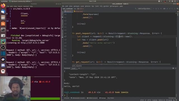Select the Local terminal session tab

coord(74,68)
